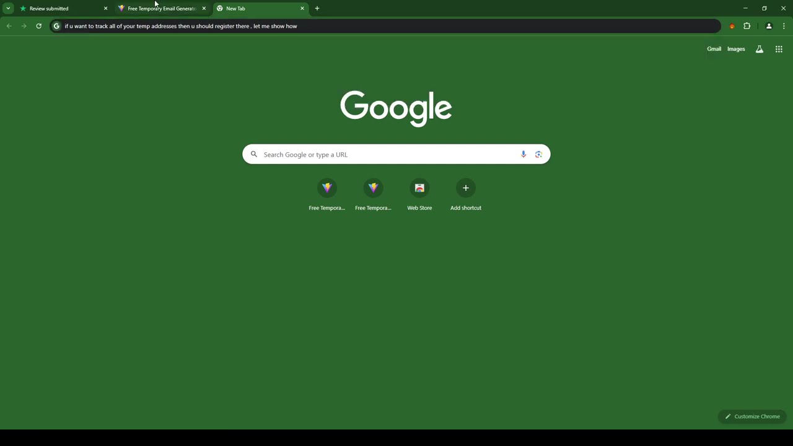Screen dimensions: 793x446
Task: Click the Search Google or type a URL box
Action: (x=396, y=154)
